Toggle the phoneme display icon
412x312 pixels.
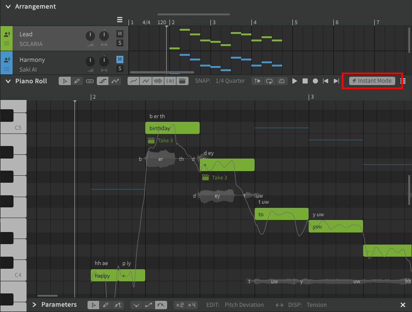tap(170, 80)
